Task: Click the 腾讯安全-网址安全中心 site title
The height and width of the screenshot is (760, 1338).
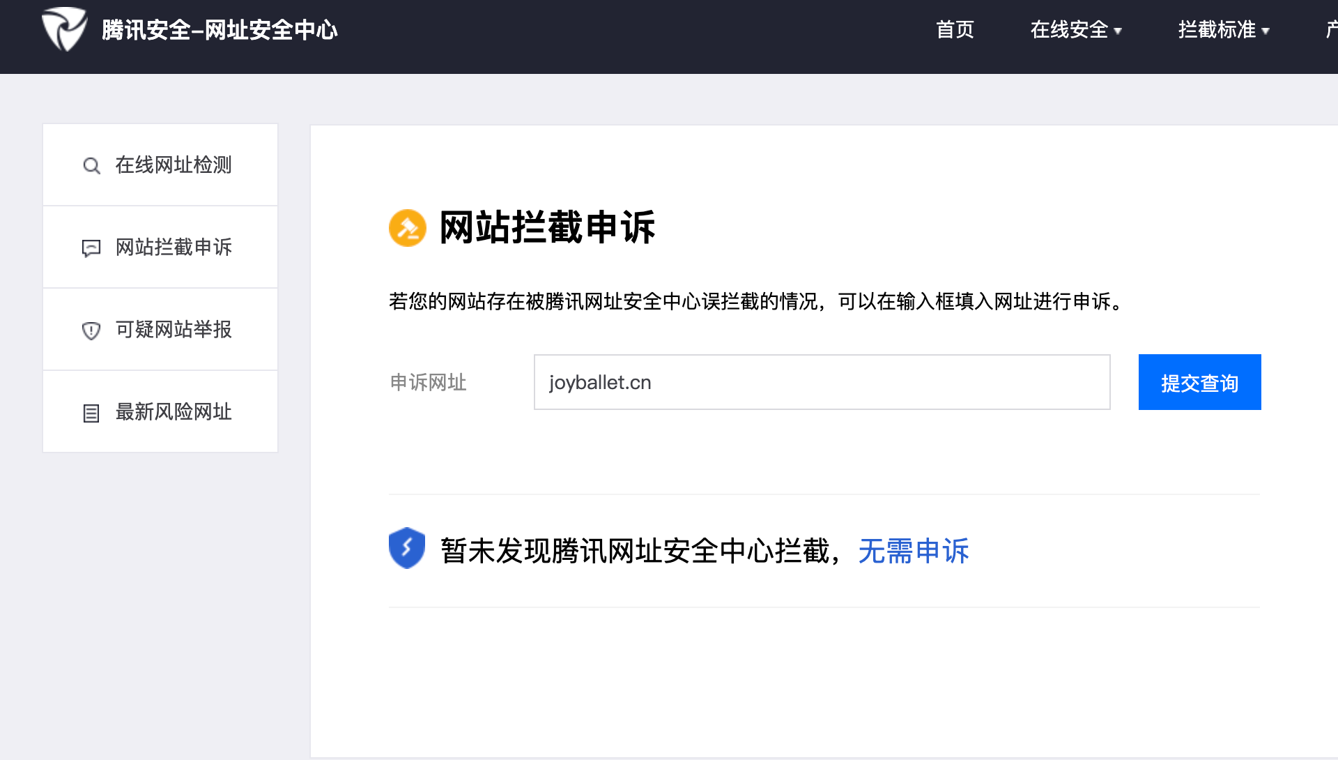Action: [x=220, y=30]
